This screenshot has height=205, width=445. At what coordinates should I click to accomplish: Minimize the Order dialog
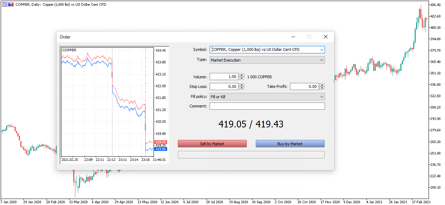[x=293, y=37]
